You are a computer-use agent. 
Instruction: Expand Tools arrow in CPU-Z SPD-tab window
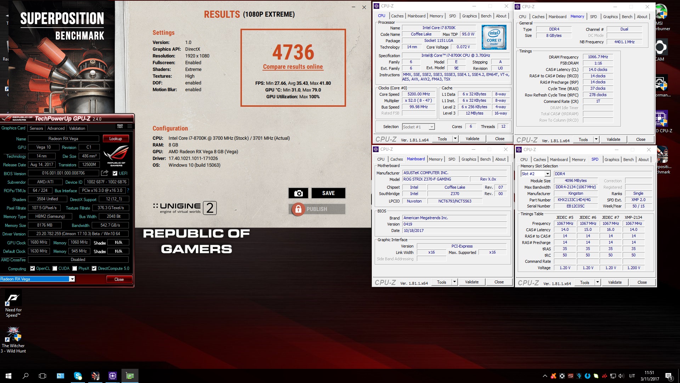pos(597,283)
